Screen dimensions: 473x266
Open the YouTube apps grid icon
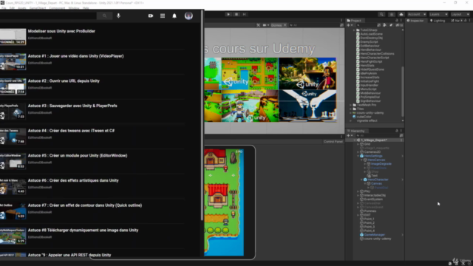(163, 16)
